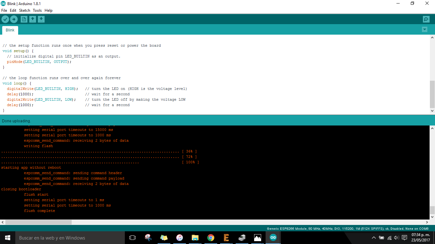
Task: Click the console scrollbar down arrow
Action: click(x=432, y=217)
